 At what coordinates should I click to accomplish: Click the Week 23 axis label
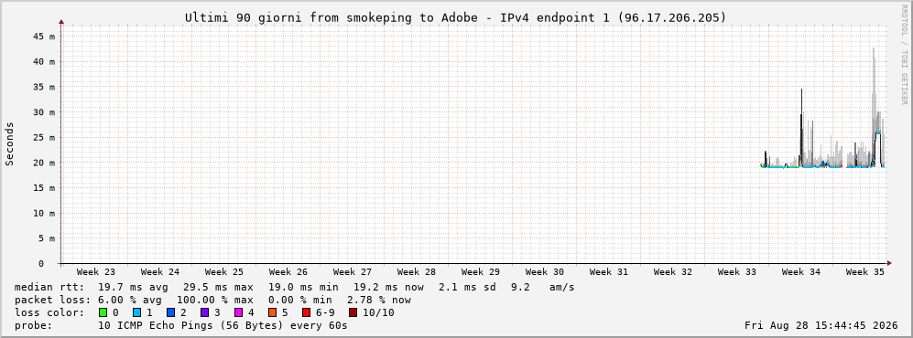(95, 272)
